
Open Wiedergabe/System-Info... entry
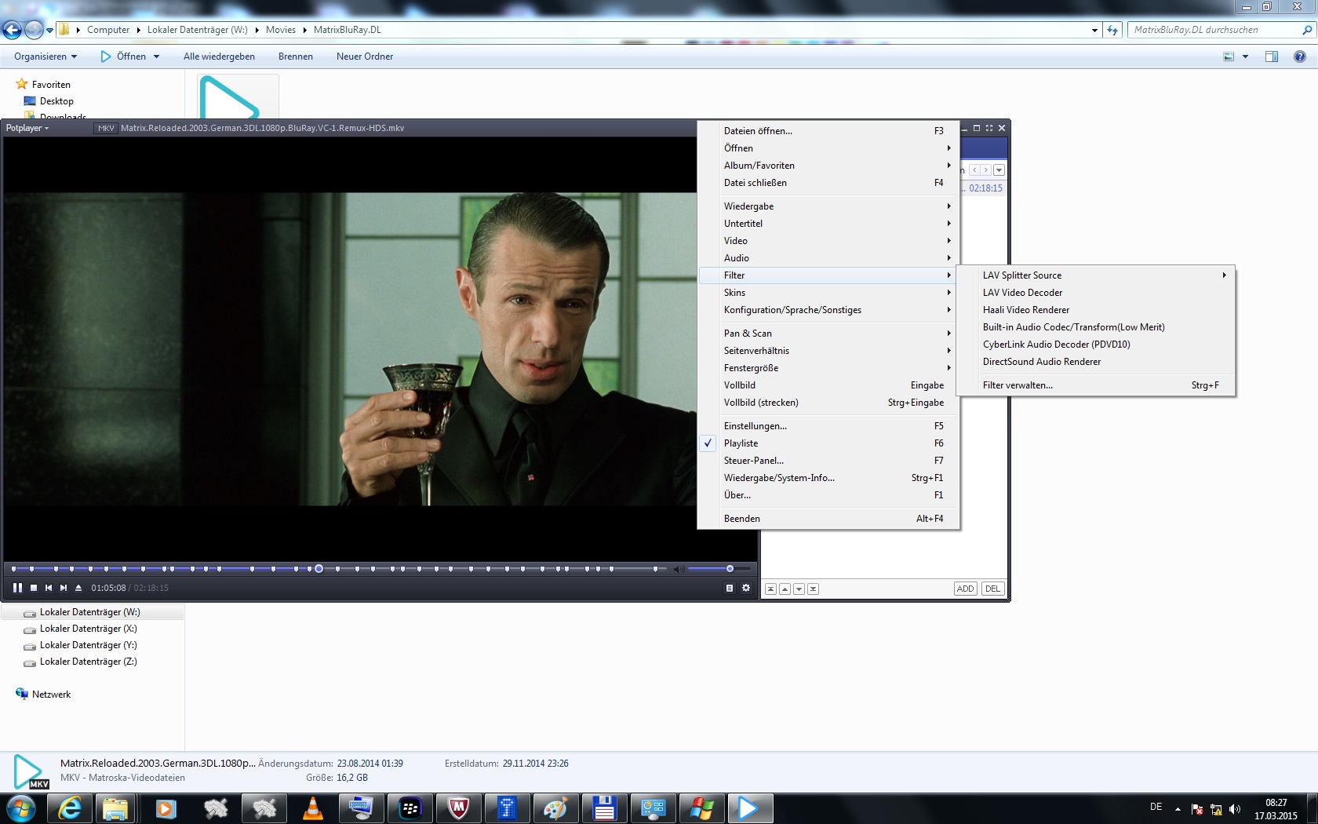(828, 478)
